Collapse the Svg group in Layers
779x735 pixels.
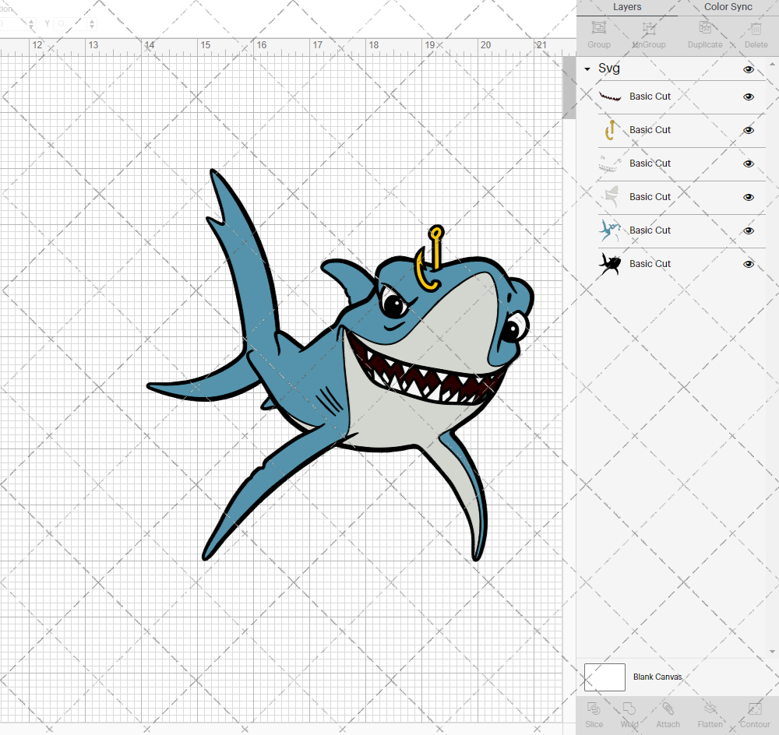[587, 69]
